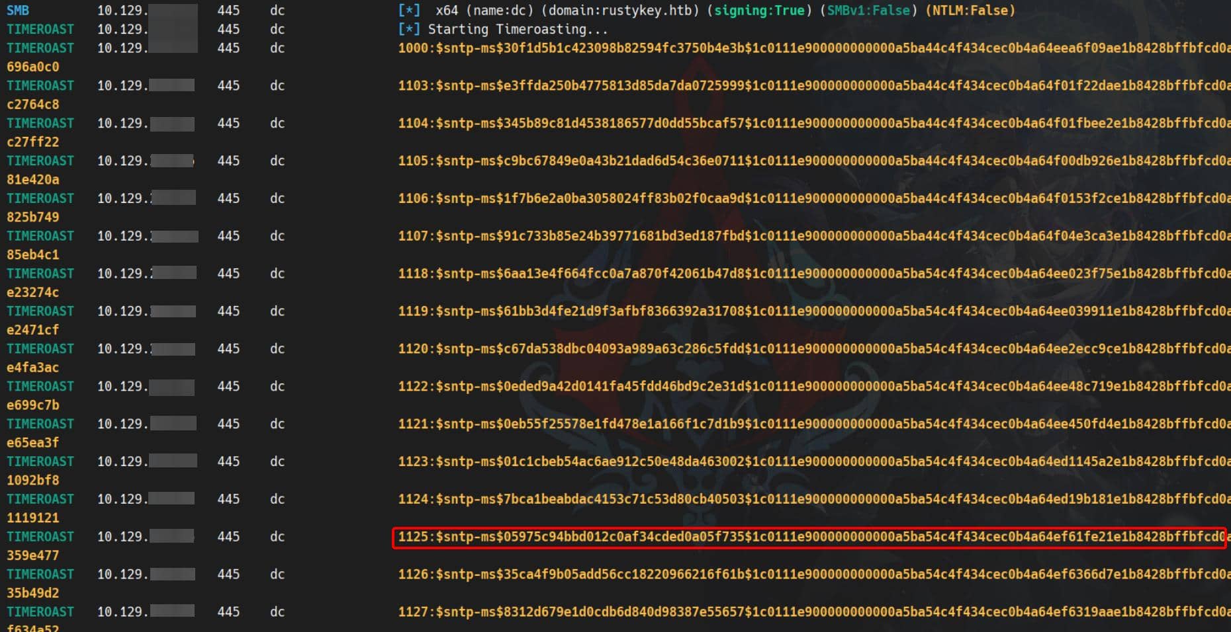Screen dimensions: 1231x632
Task: Select the wrapped hash tail "e699c7b"
Action: pyautogui.click(x=33, y=405)
